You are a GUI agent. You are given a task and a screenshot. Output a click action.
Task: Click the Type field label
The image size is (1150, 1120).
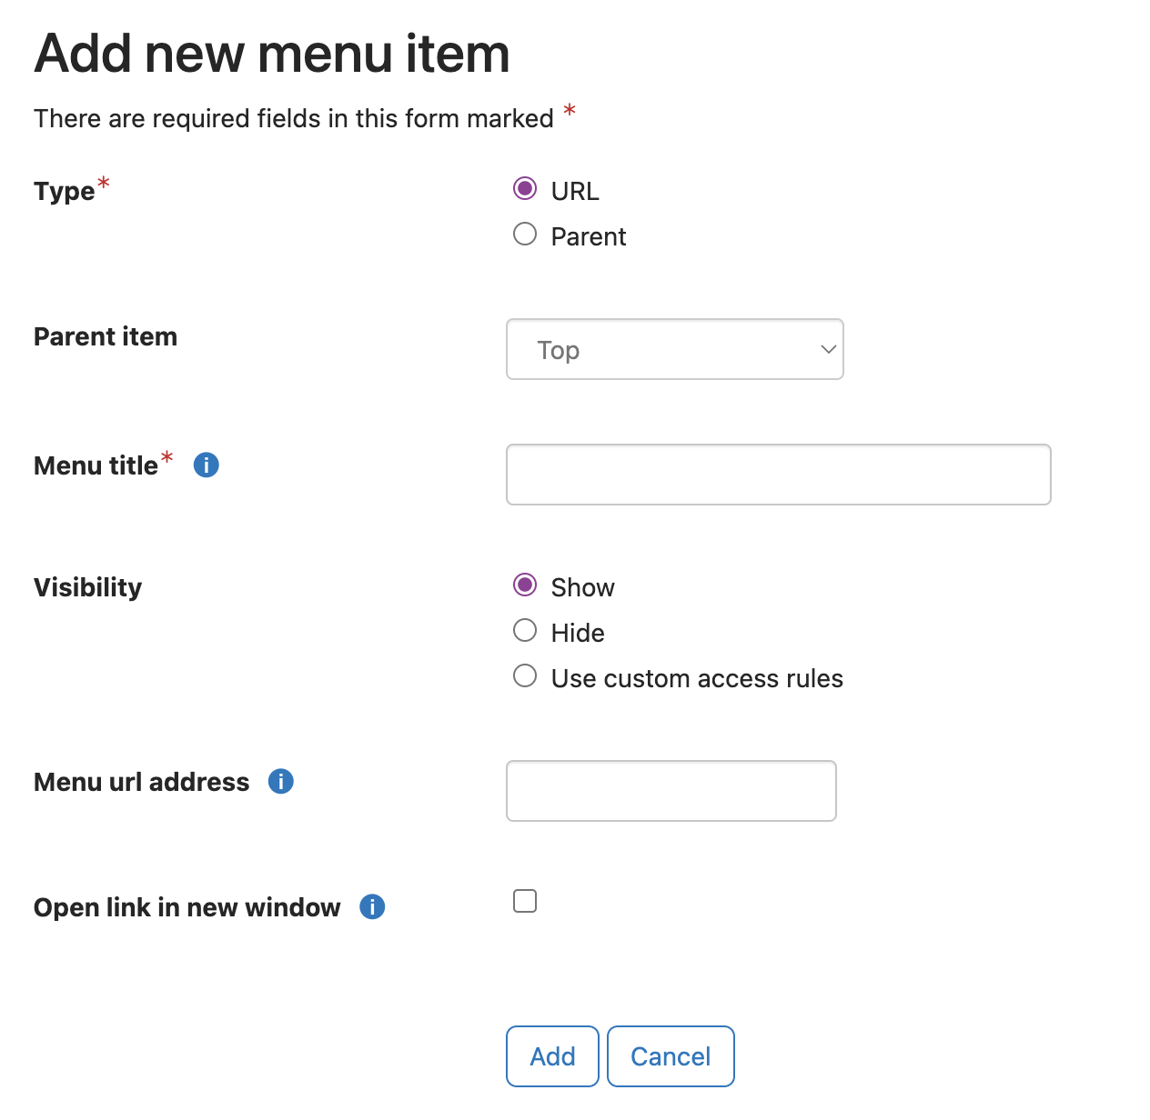tap(65, 192)
